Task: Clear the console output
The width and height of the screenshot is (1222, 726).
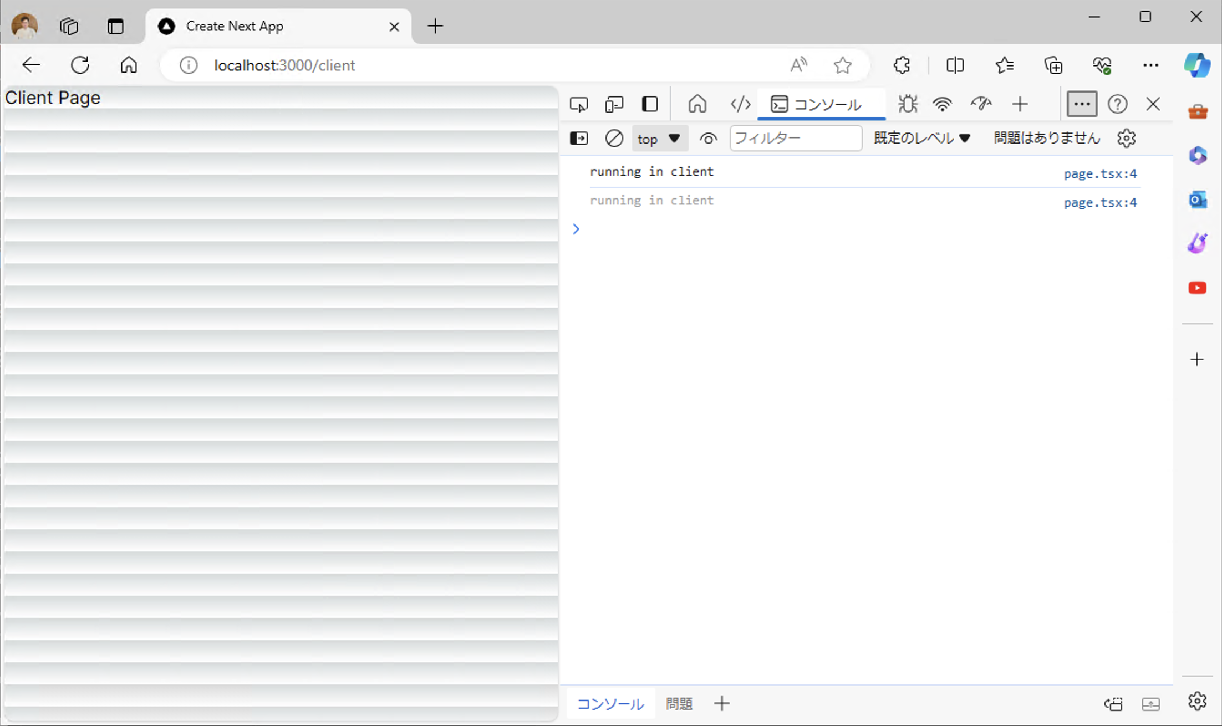Action: (614, 138)
